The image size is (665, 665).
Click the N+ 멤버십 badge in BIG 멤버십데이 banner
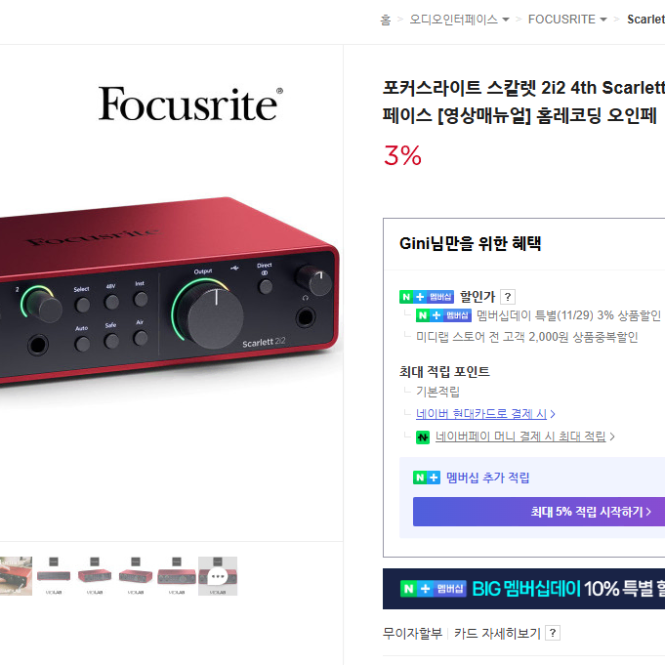433,589
